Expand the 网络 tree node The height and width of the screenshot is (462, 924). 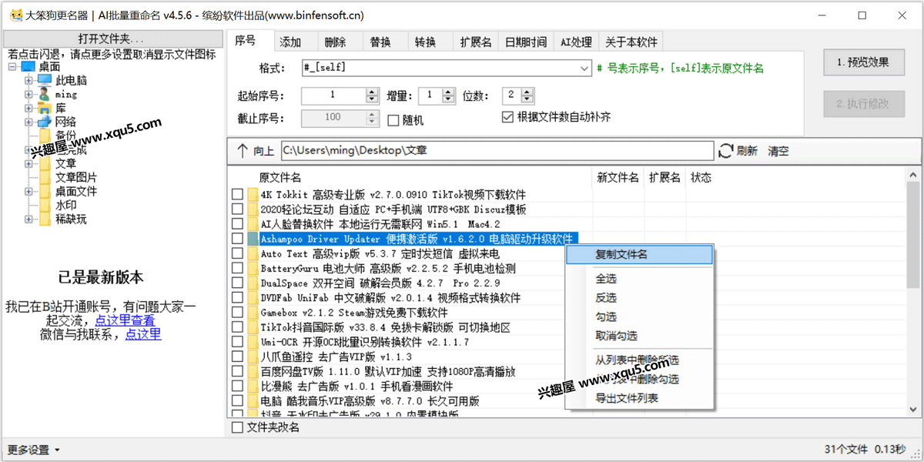(28, 122)
